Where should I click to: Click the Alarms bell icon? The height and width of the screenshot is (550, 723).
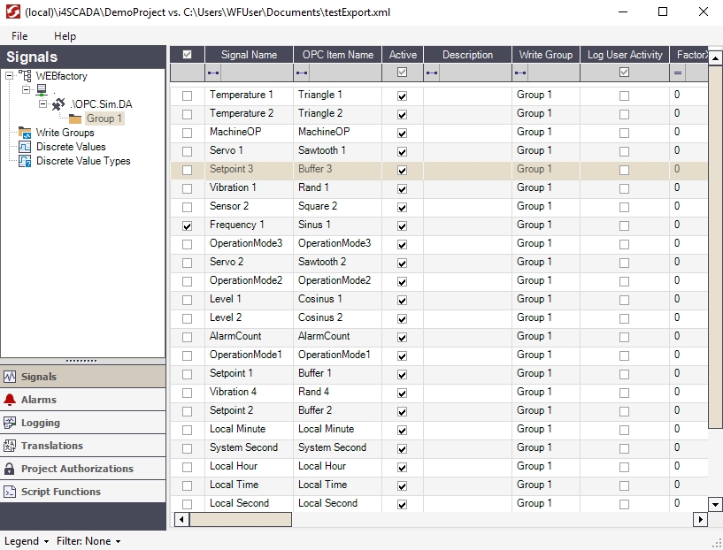(x=10, y=400)
